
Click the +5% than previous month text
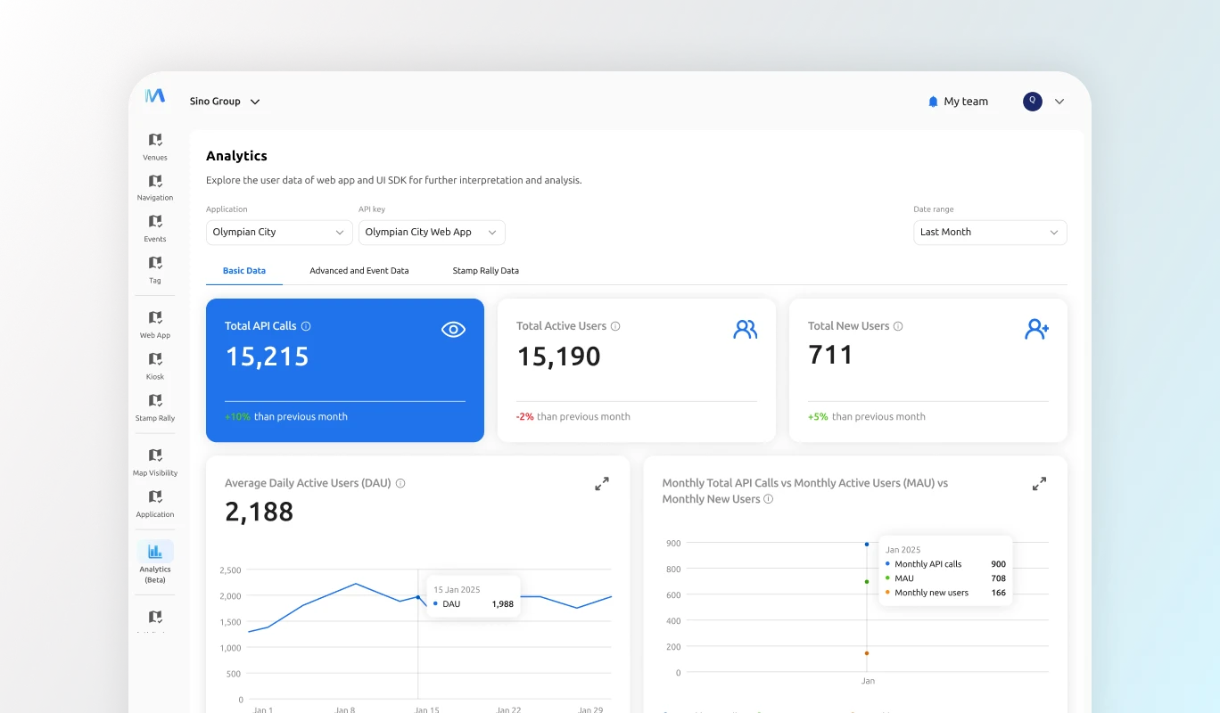[867, 416]
